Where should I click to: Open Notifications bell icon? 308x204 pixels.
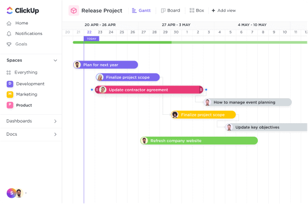(9, 34)
